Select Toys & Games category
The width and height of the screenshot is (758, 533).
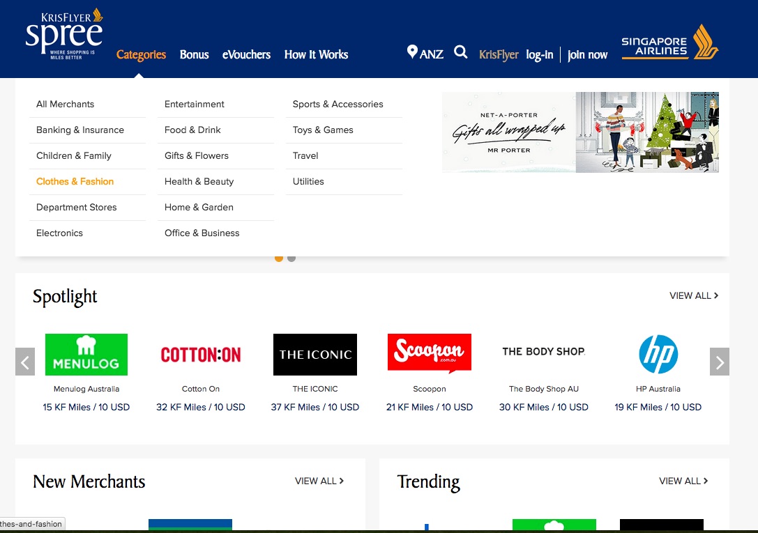tap(323, 130)
